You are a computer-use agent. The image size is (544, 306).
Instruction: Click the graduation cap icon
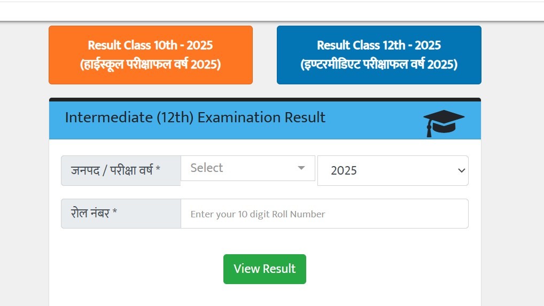(x=444, y=123)
